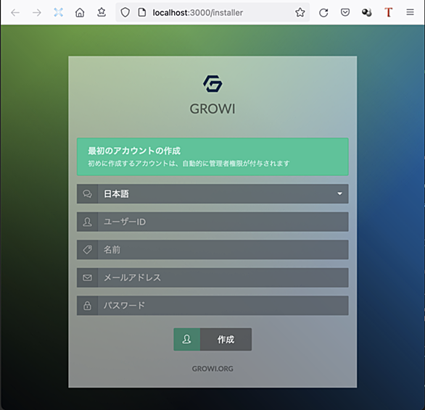Viewport: 425px width, 410px height.
Task: Focus the 名前 input field
Action: [223, 250]
